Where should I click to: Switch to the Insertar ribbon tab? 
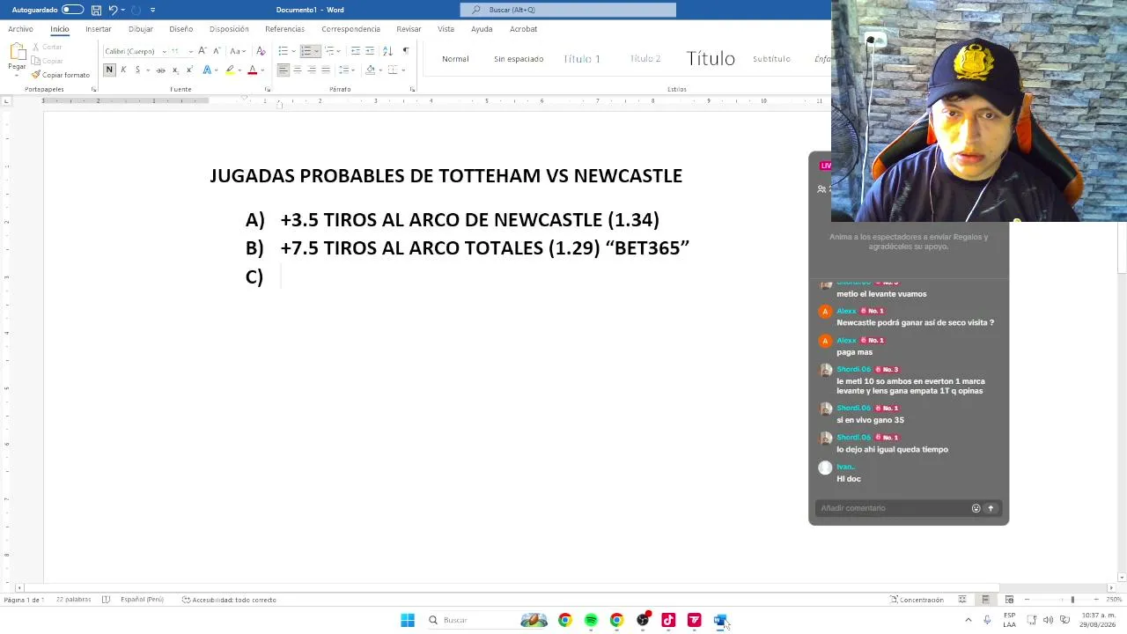(99, 29)
